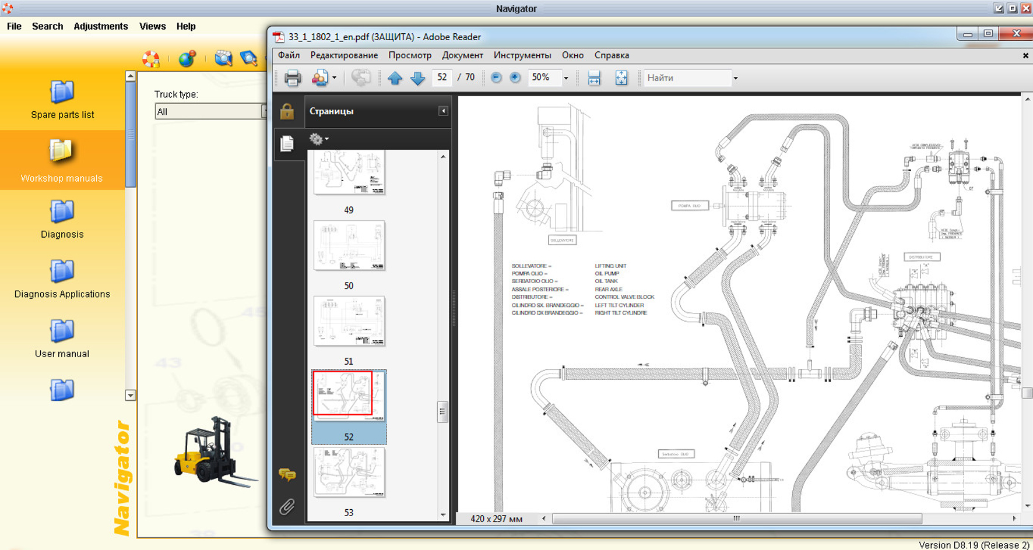Click the security lock icon
The image size is (1033, 550).
[x=287, y=111]
